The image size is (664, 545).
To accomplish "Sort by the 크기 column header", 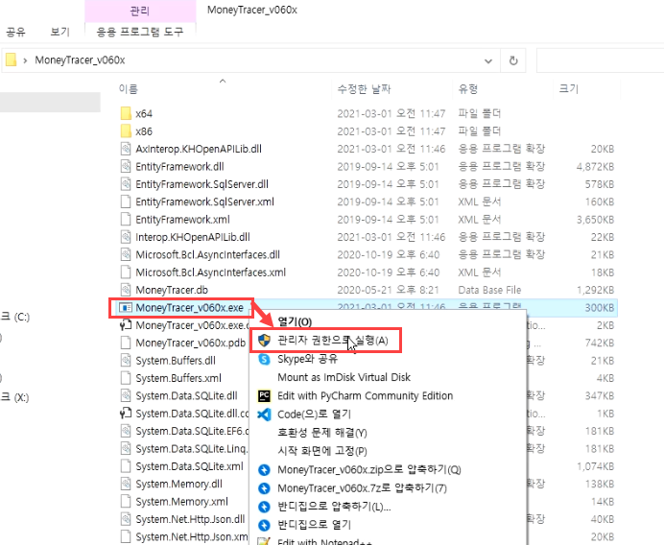I will coord(569,88).
